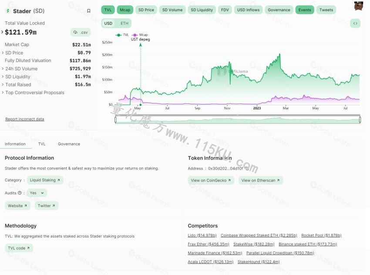Toggle the SD Liquidity chart series
The height and width of the screenshot is (275, 370).
click(x=202, y=10)
